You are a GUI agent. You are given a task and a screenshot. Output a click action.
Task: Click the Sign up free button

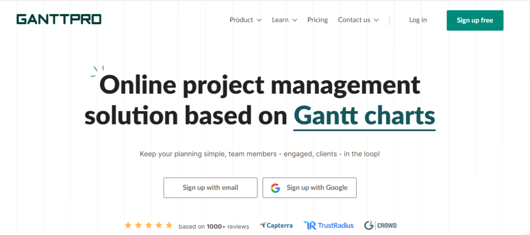coord(475,20)
